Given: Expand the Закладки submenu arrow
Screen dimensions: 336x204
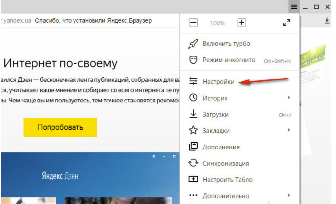Looking at the screenshot, I should click(x=289, y=130).
